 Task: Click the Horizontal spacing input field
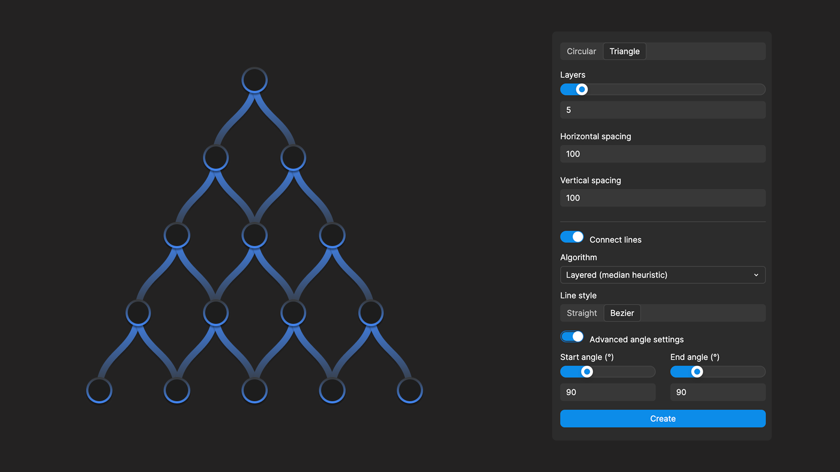662,154
